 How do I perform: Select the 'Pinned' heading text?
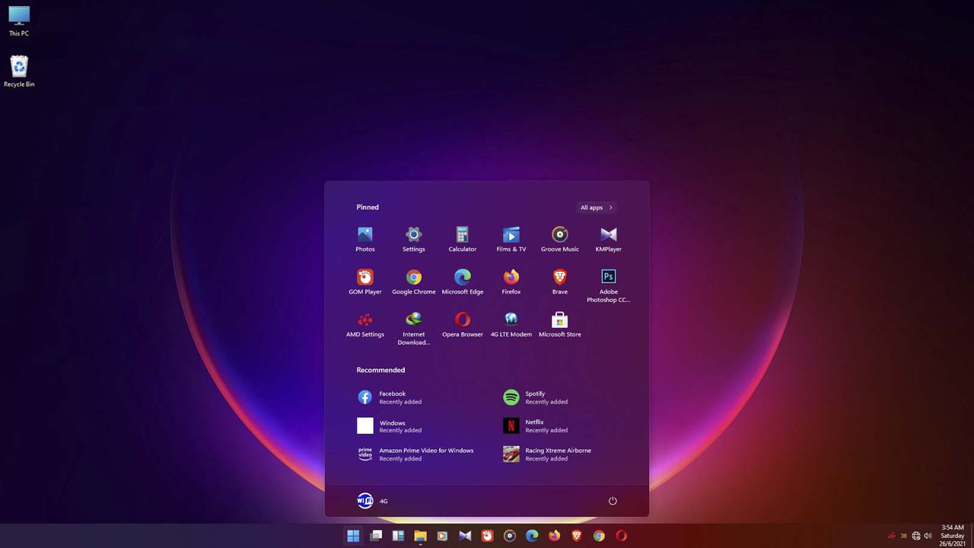pos(368,207)
